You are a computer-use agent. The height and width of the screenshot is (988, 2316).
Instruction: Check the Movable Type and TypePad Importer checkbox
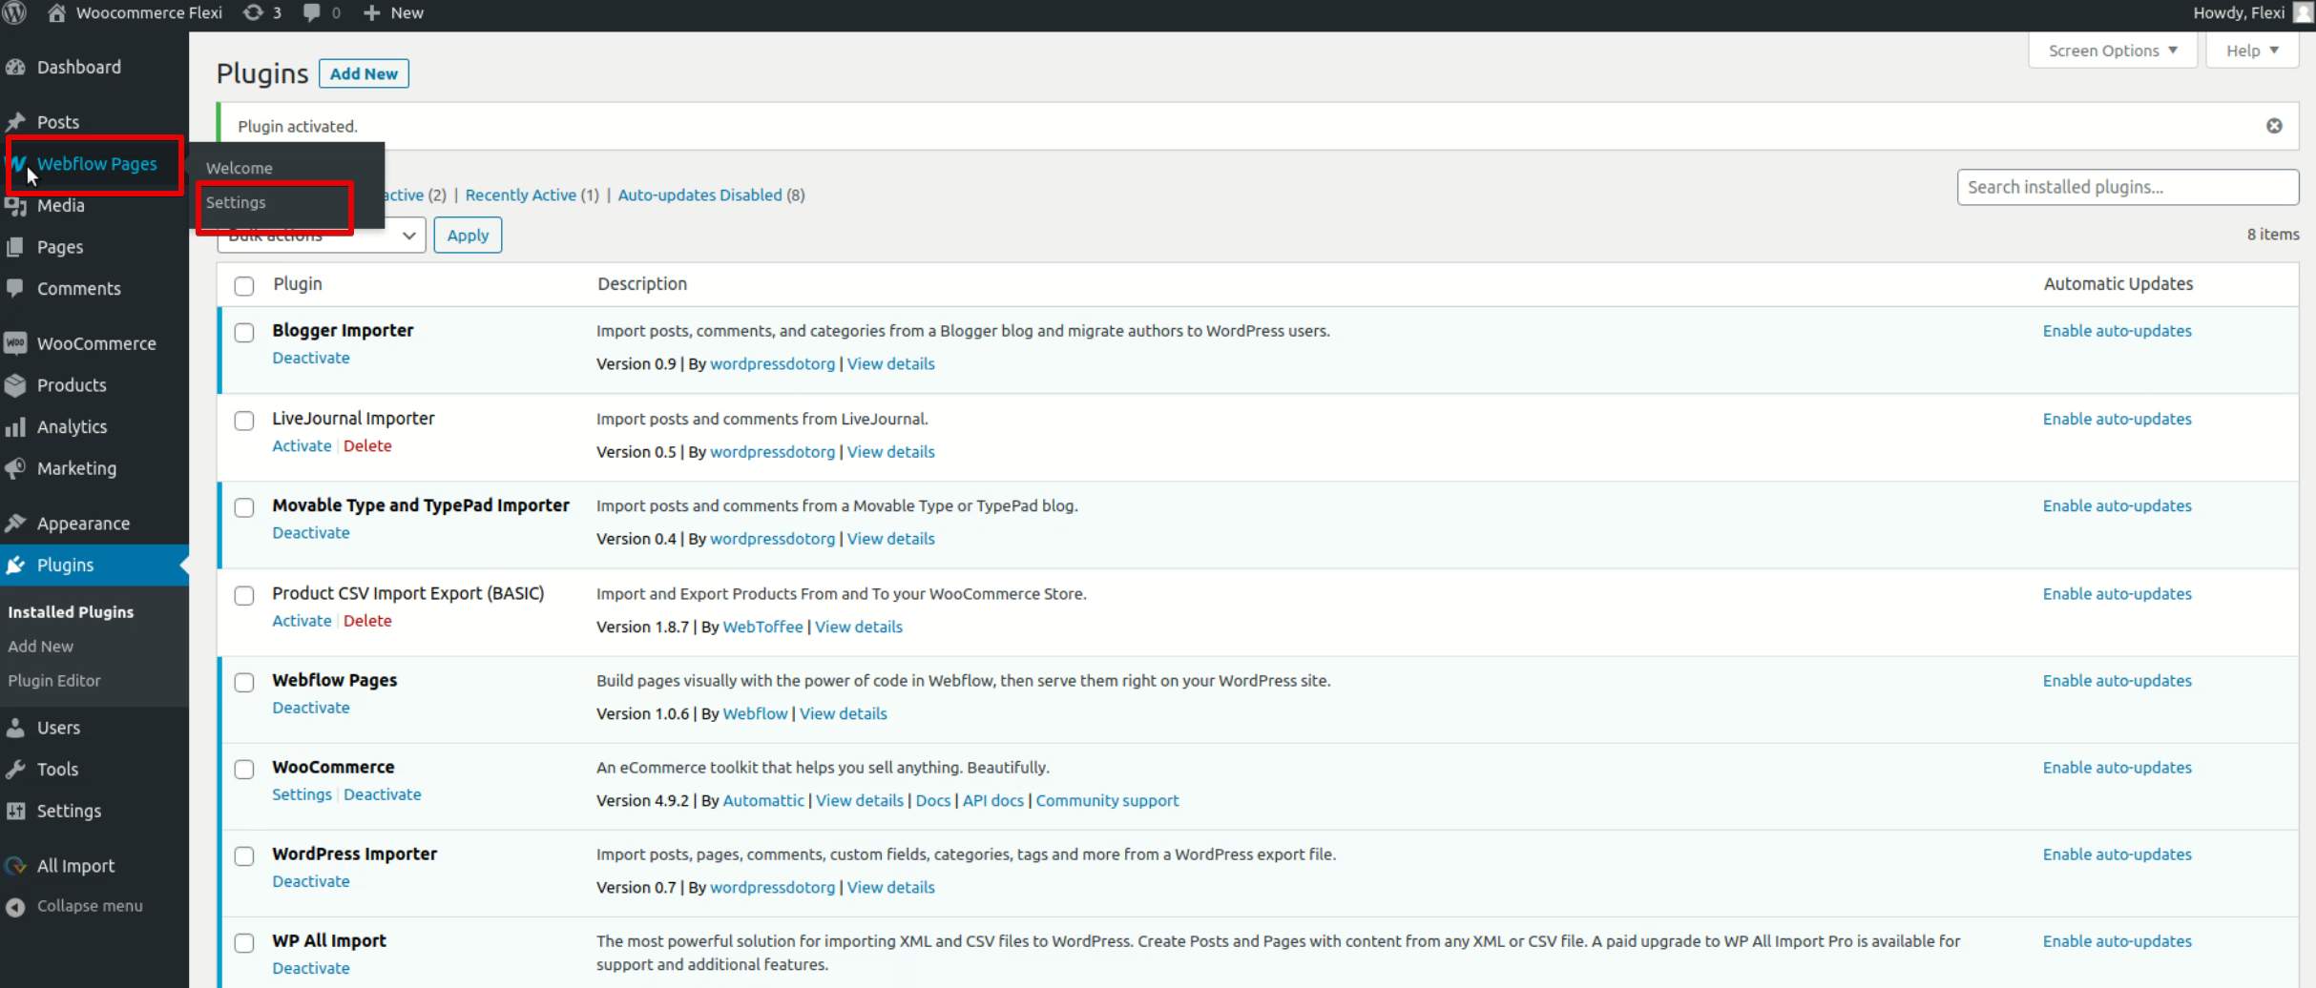[x=244, y=507]
